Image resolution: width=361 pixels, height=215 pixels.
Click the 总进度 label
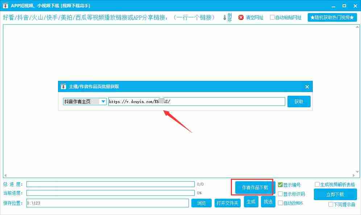13,184
